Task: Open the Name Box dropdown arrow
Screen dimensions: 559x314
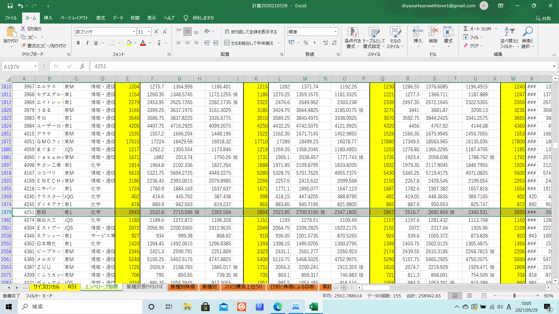Action: 35,67
